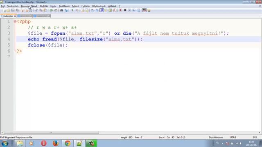Open the Beállítások menu
262x147 pixels.
click(x=64, y=6)
